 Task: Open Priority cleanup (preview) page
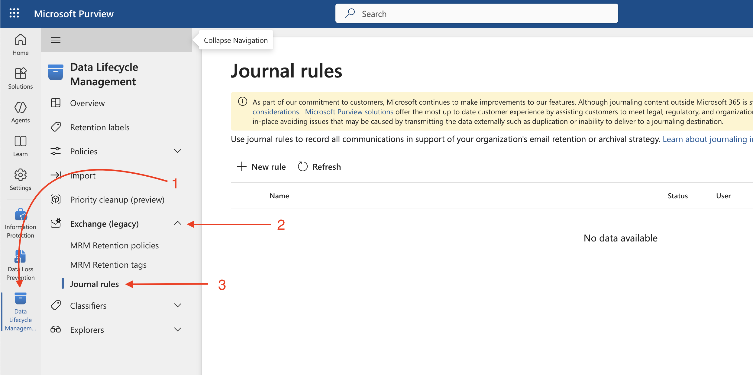click(x=117, y=200)
